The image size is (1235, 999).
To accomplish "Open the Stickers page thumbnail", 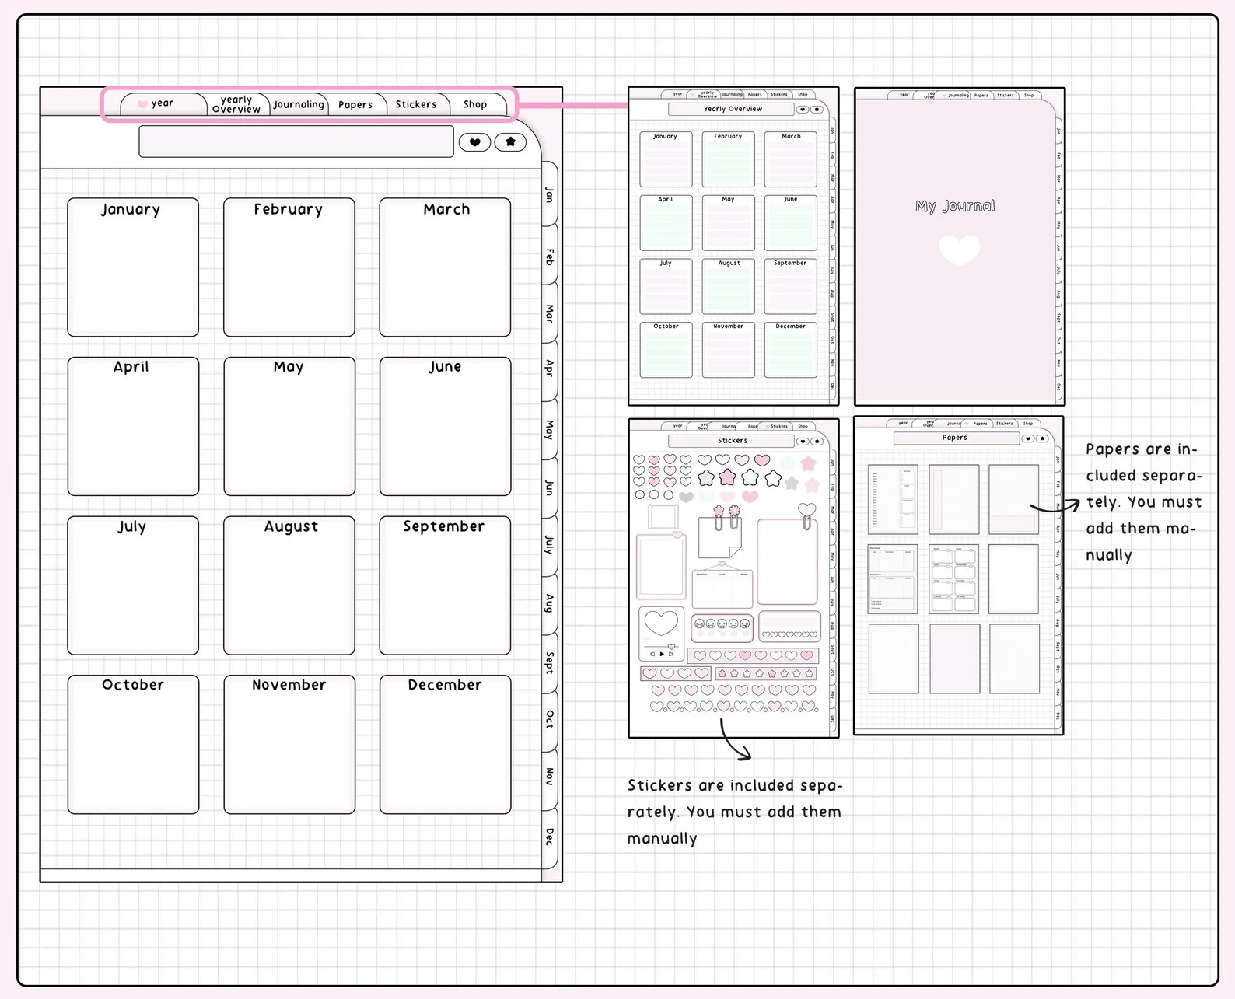I will click(x=733, y=578).
